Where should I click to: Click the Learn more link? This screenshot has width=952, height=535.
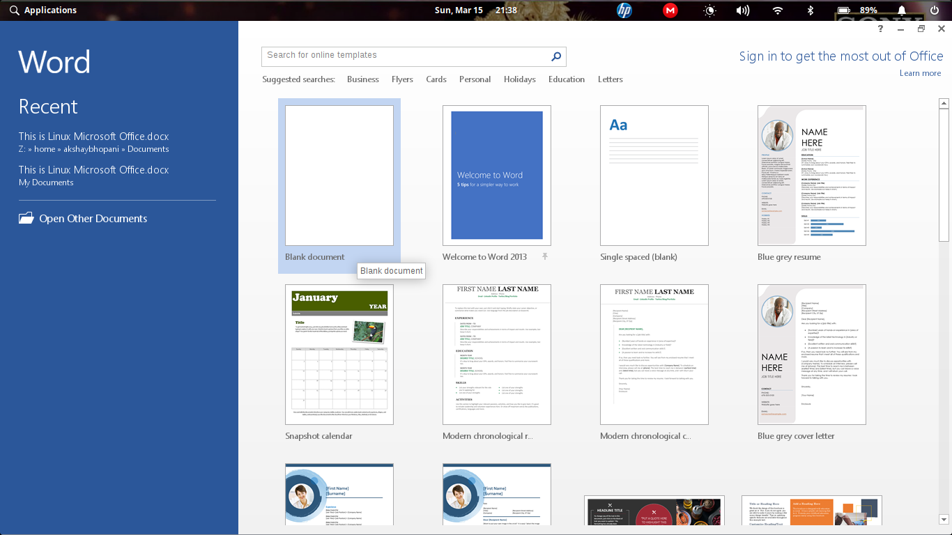(920, 73)
